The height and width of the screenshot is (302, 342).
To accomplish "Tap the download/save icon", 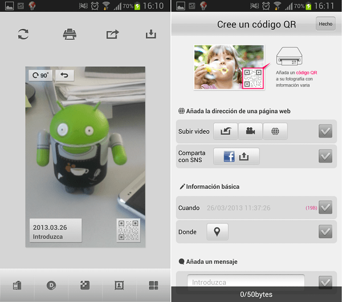I will 151,34.
